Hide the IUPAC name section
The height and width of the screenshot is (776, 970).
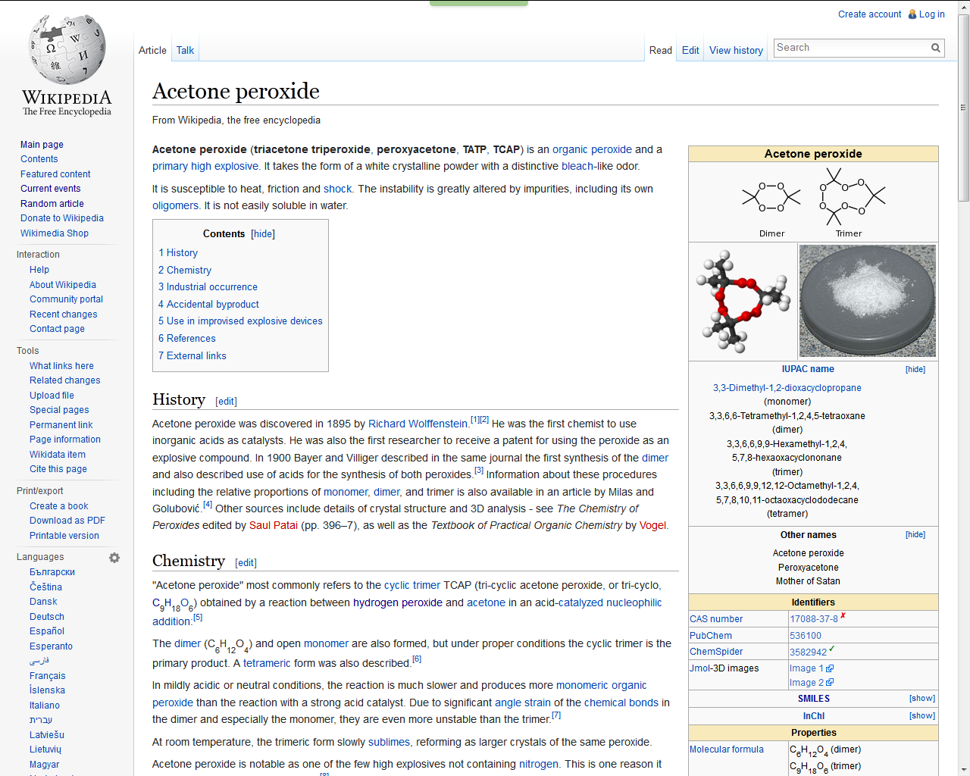click(x=915, y=370)
